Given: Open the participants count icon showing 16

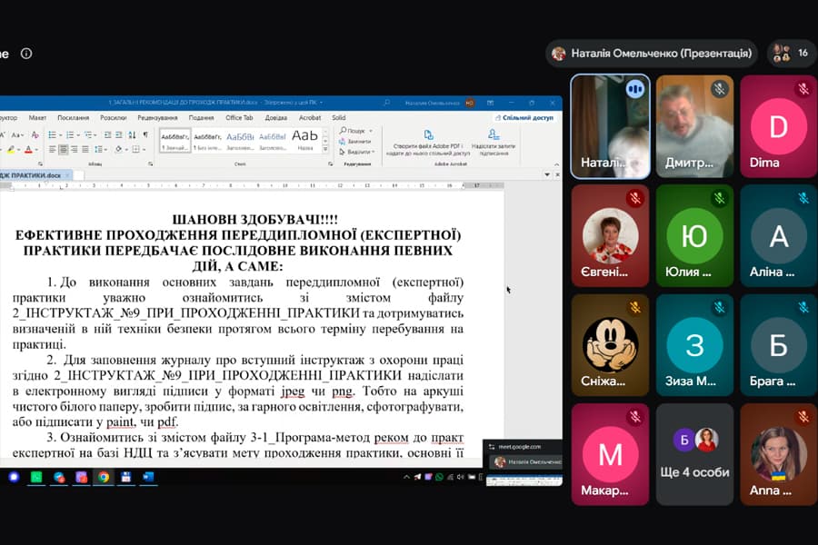Looking at the screenshot, I should point(791,54).
